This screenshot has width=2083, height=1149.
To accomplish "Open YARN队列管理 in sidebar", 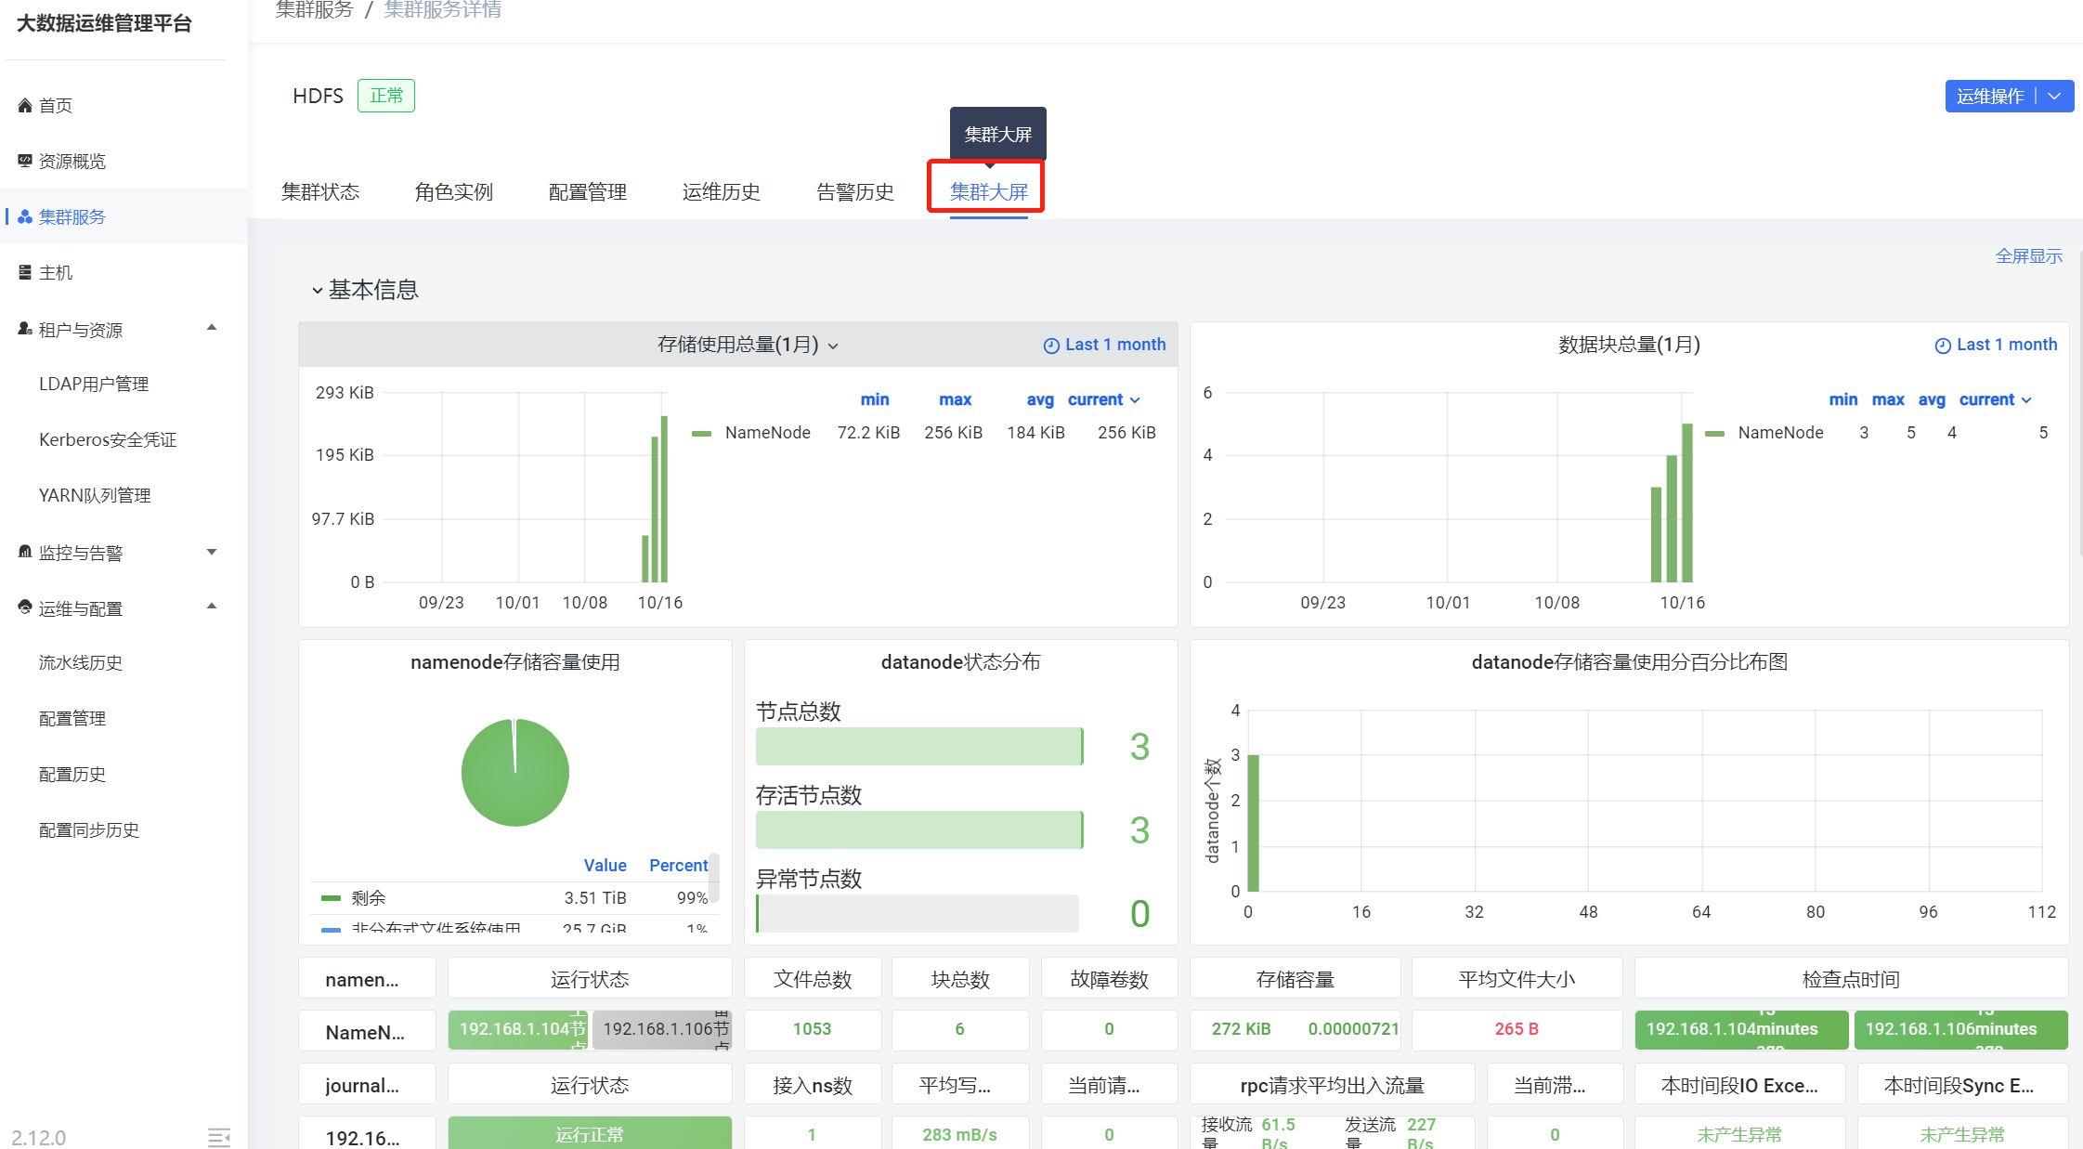I will click(95, 496).
